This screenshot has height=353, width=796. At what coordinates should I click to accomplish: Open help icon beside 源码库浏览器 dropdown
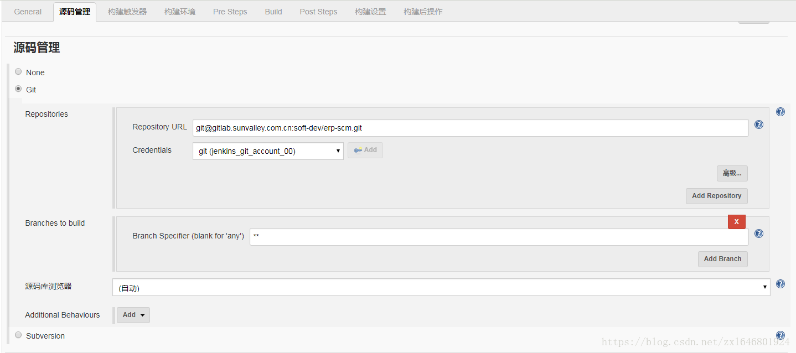pos(781,284)
